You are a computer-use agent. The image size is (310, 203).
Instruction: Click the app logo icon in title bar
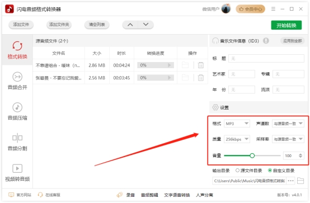click(x=10, y=9)
